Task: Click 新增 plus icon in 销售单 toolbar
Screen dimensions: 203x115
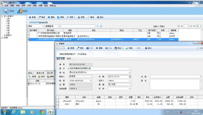Action: click(x=68, y=48)
